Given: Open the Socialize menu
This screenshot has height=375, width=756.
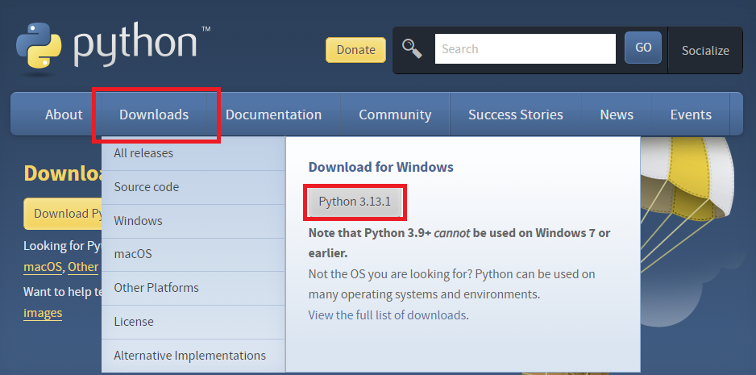Looking at the screenshot, I should tap(705, 50).
